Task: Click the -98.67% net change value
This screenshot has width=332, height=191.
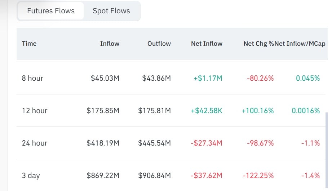Action: pyautogui.click(x=260, y=143)
